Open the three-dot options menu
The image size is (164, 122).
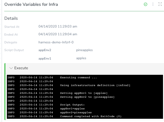[x=153, y=4]
